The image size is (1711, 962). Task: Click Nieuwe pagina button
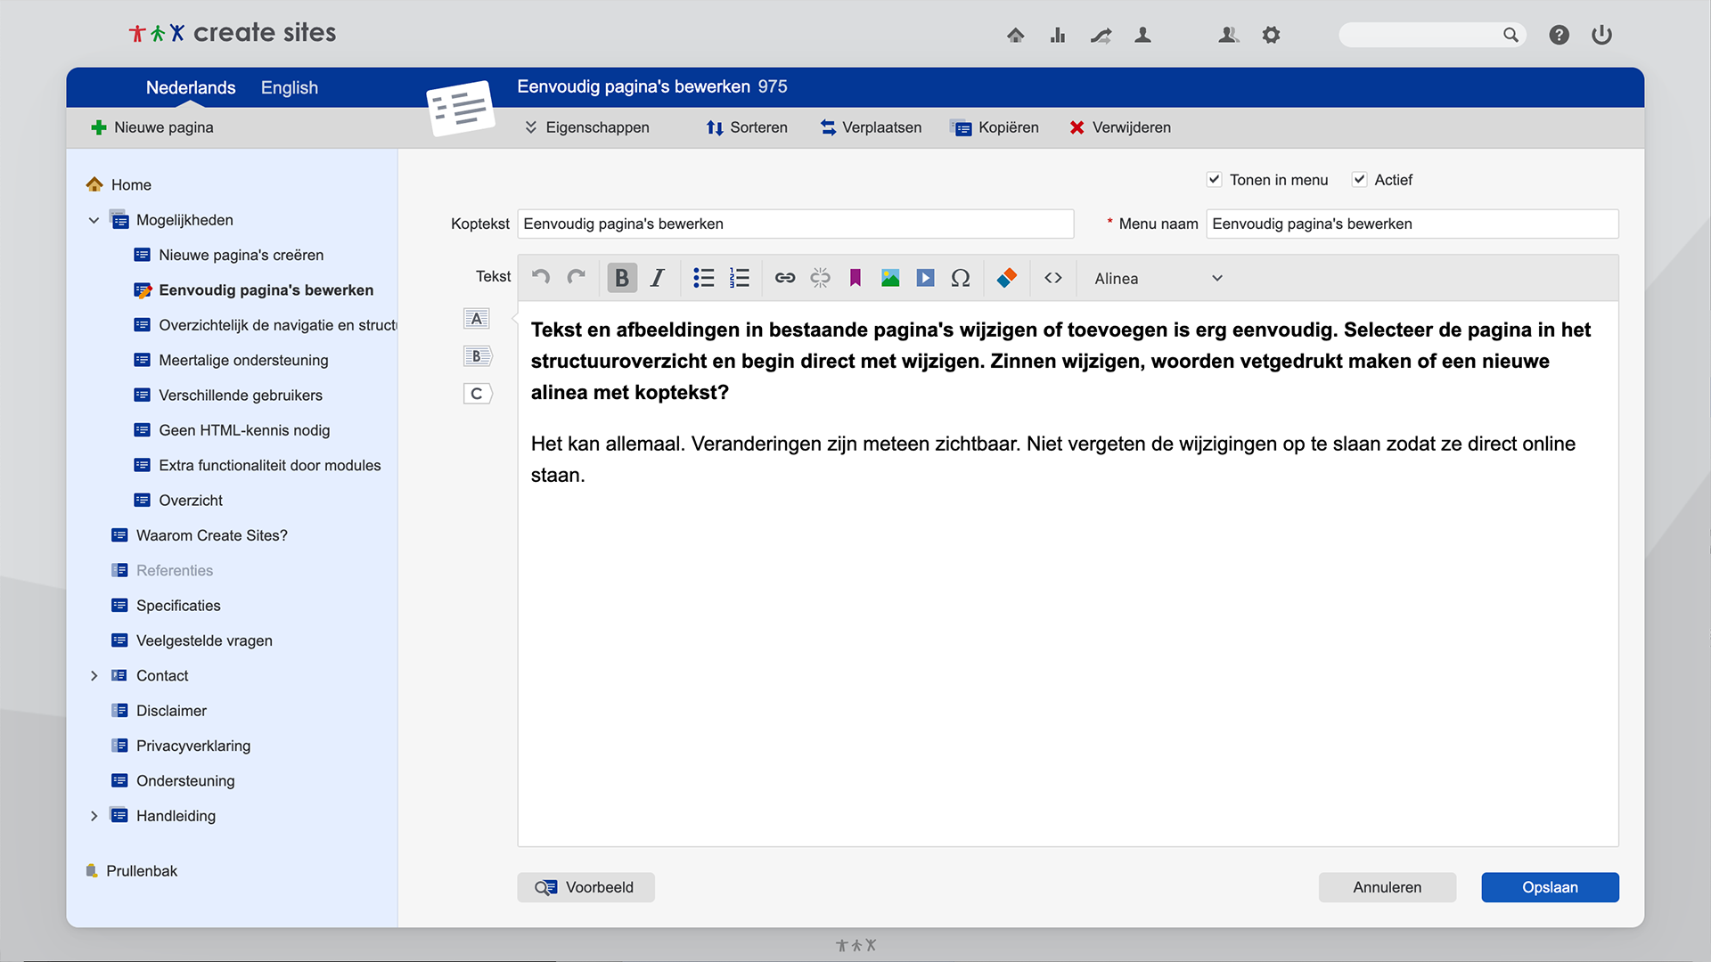[x=152, y=127]
